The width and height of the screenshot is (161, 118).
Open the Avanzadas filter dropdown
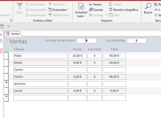pyautogui.click(x=58, y=10)
